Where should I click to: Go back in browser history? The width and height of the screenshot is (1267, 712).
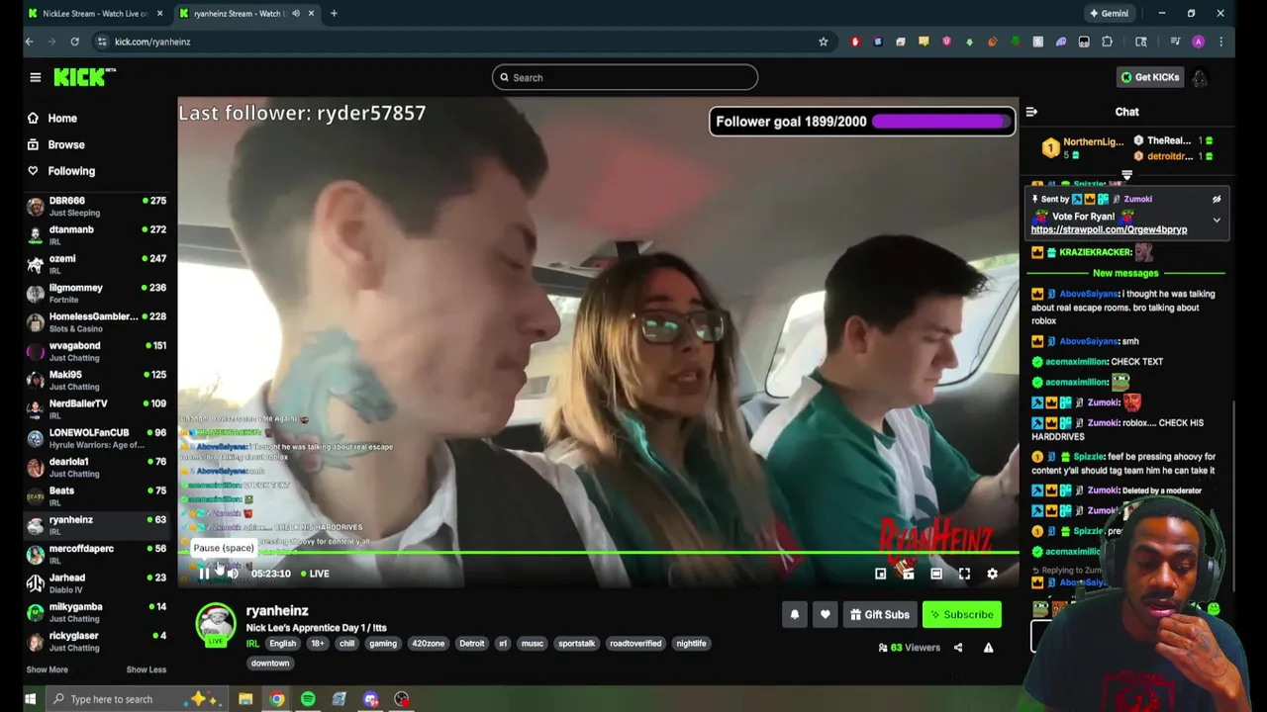[x=29, y=42]
